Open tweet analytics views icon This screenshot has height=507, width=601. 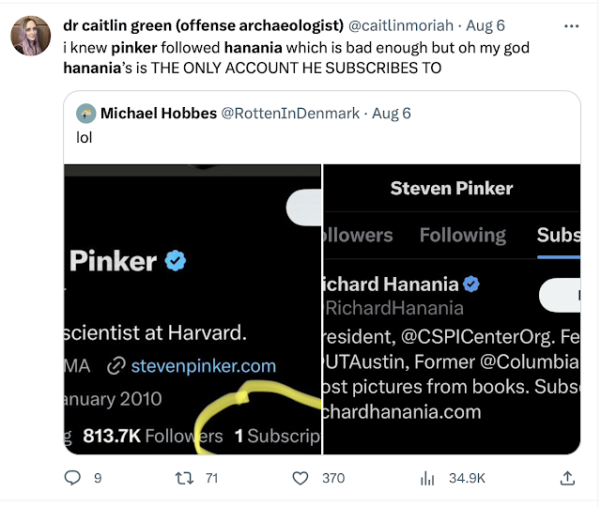pyautogui.click(x=427, y=478)
